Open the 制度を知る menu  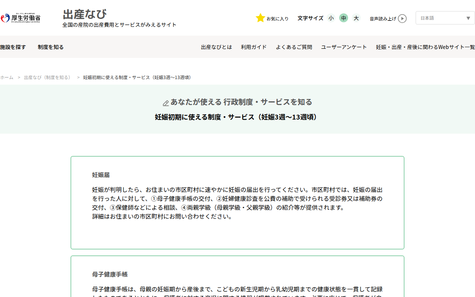51,47
